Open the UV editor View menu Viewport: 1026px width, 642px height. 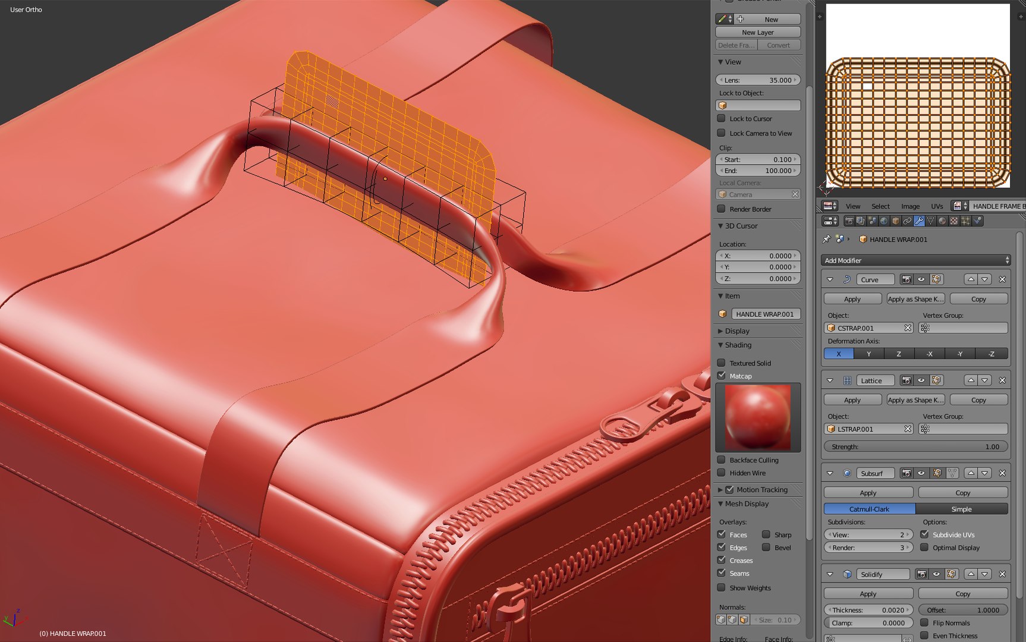click(x=853, y=206)
